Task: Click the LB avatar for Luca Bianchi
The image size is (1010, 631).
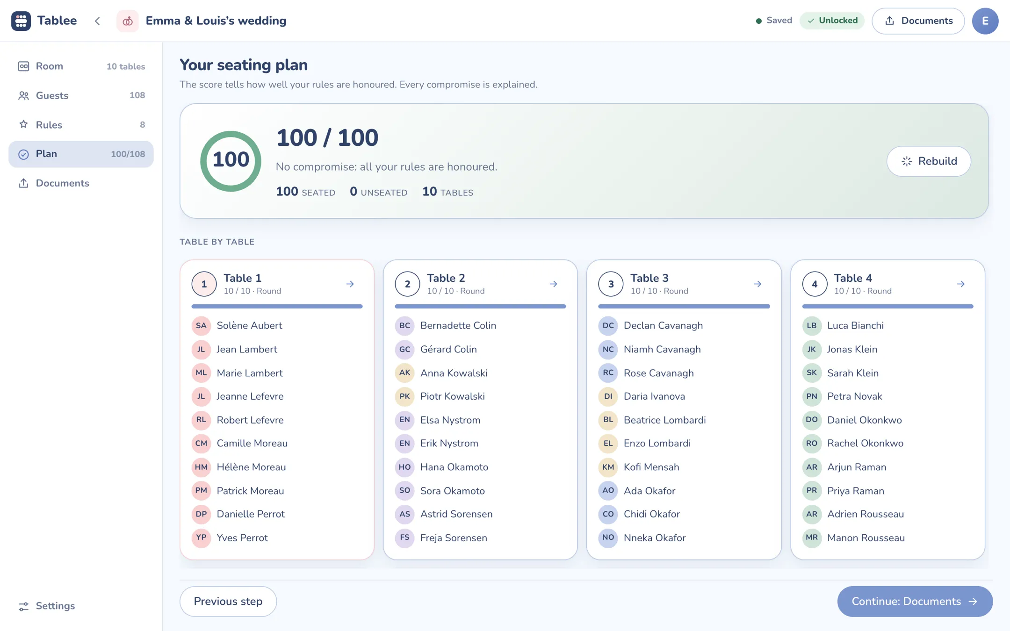Action: (x=812, y=325)
